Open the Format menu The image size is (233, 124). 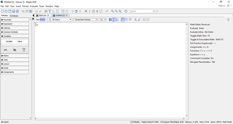pos(25,6)
